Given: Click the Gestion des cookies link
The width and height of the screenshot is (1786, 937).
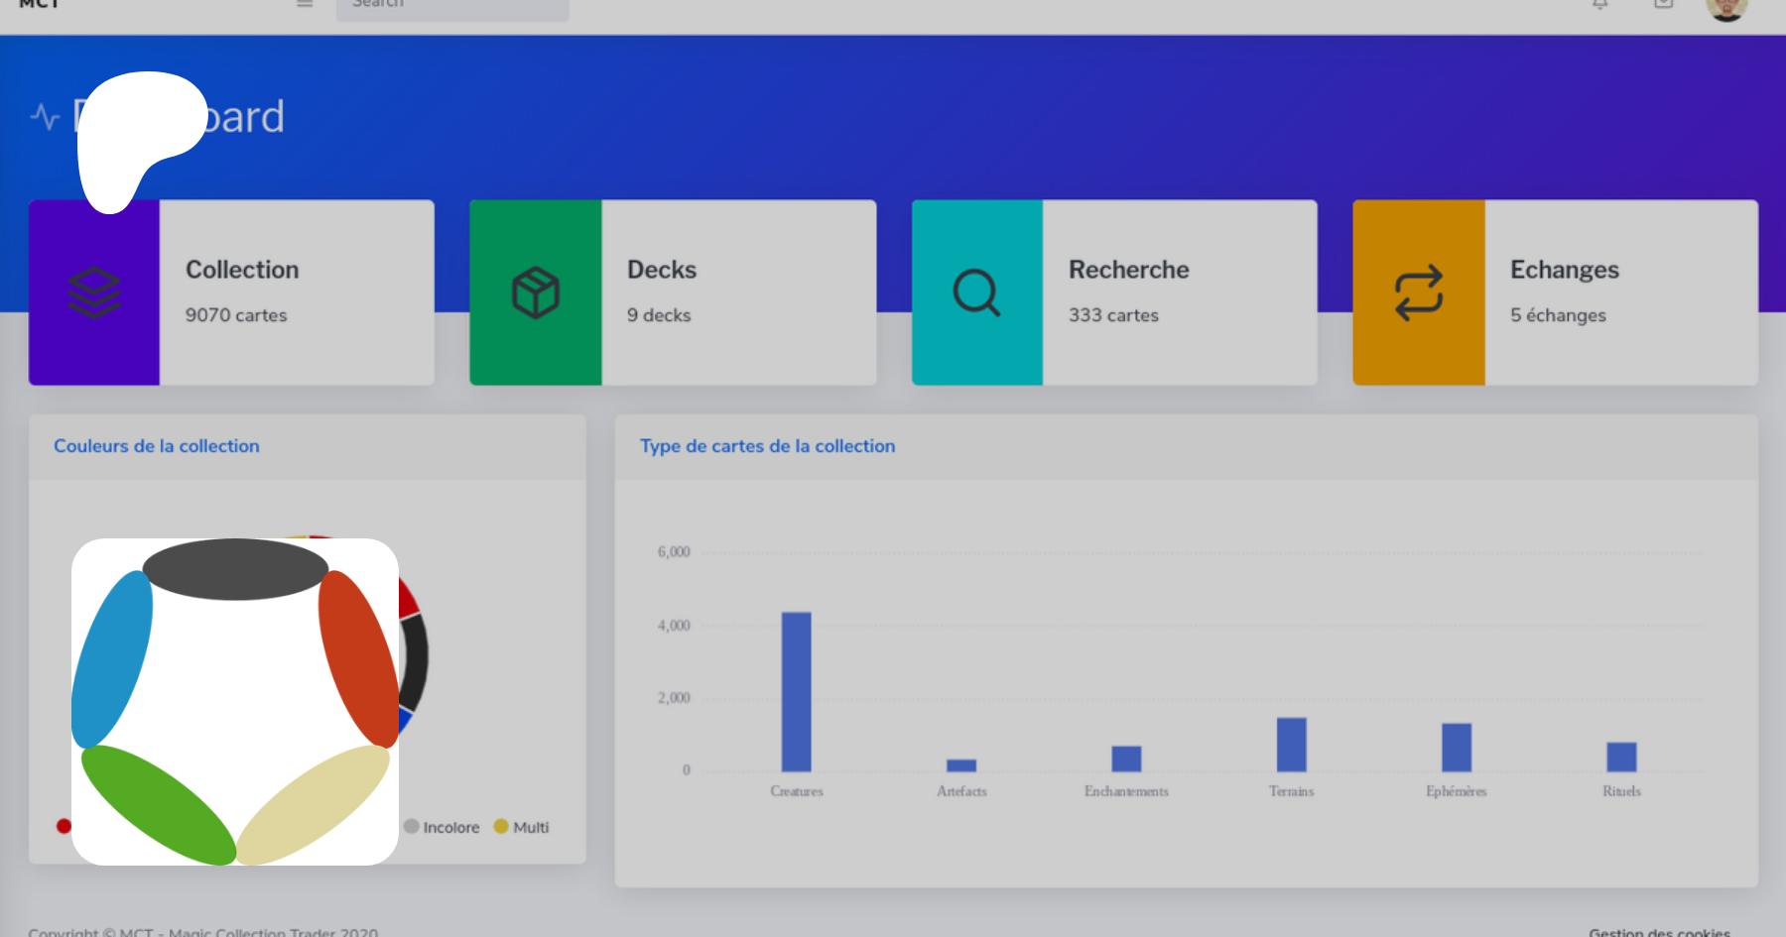Looking at the screenshot, I should click(1659, 931).
